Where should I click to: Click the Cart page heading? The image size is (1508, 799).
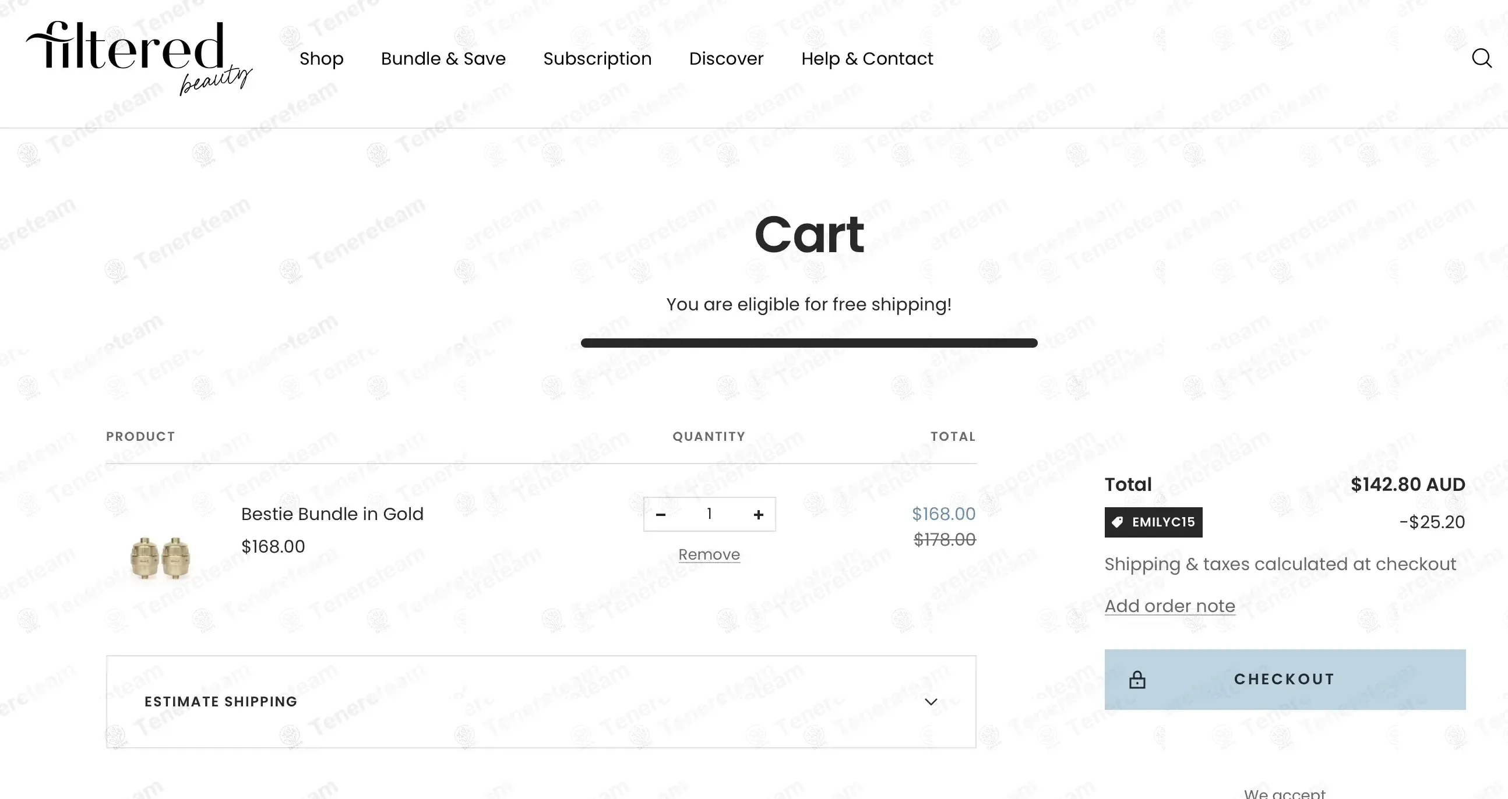(809, 234)
